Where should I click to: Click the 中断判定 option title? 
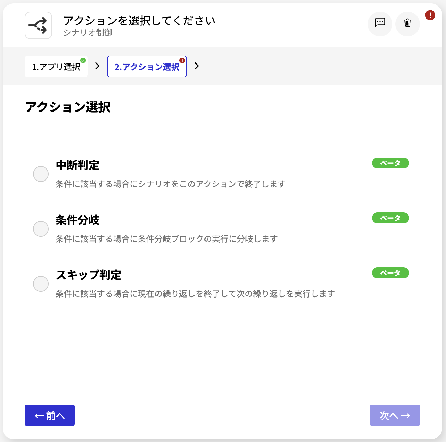point(78,165)
